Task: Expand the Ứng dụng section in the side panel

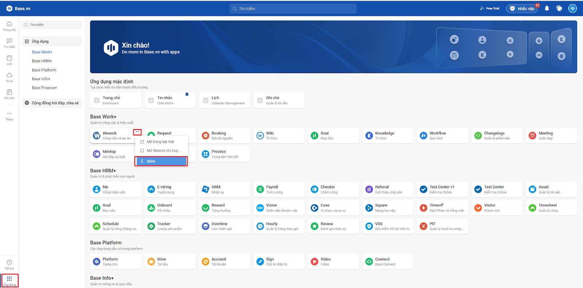Action: point(51,42)
